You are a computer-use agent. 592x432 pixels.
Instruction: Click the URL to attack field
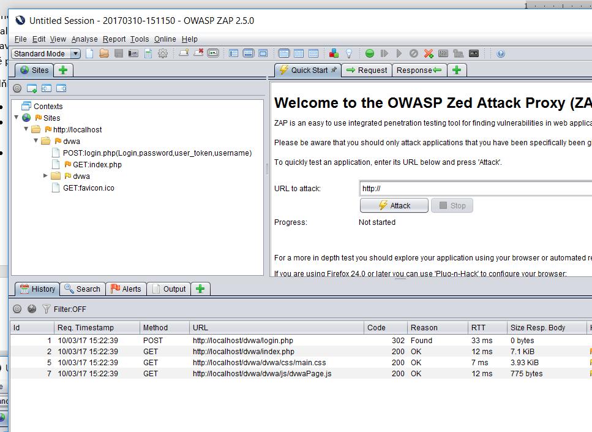[x=475, y=188]
